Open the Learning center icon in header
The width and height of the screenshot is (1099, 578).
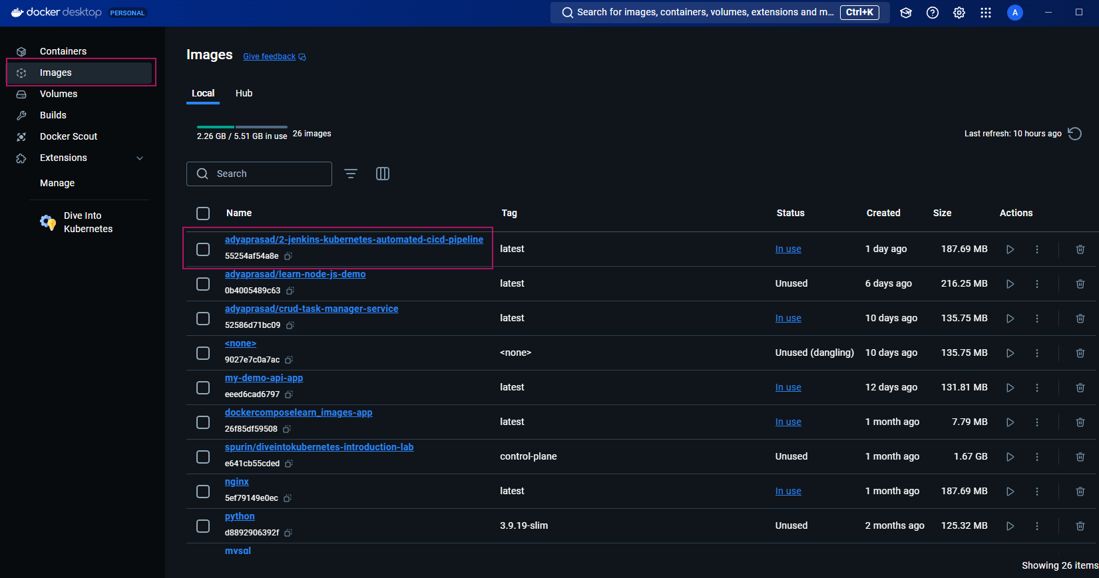coord(906,13)
